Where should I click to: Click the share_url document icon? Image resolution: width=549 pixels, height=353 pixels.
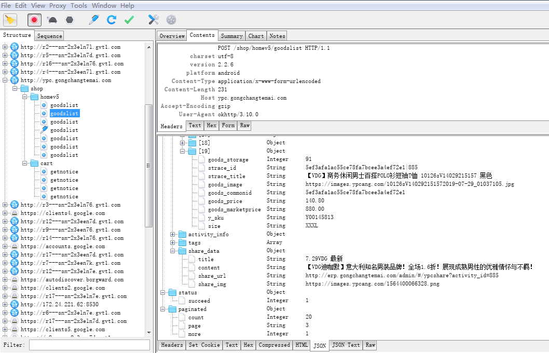click(x=192, y=276)
